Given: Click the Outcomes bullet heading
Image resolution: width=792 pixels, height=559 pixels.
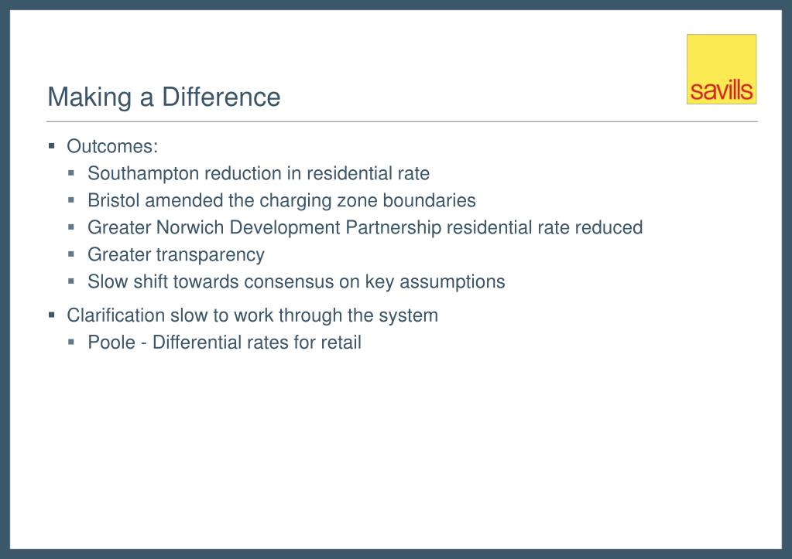Looking at the screenshot, I should click(112, 146).
